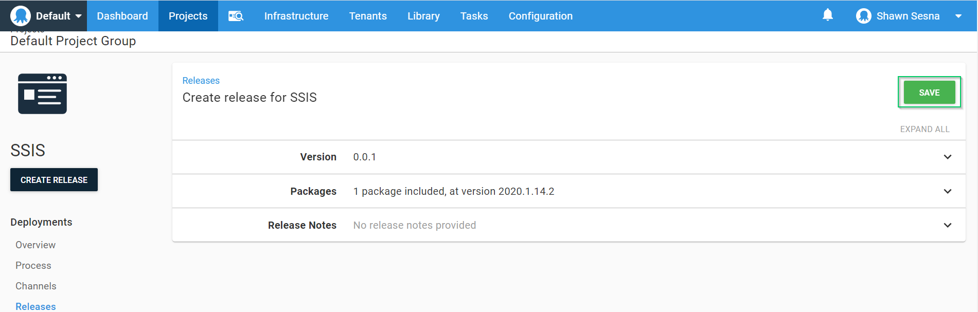Open the Library menu item
This screenshot has width=978, height=312.
pos(423,16)
